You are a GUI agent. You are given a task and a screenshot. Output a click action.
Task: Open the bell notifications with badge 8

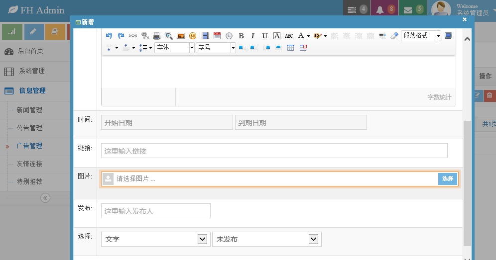tap(385, 9)
